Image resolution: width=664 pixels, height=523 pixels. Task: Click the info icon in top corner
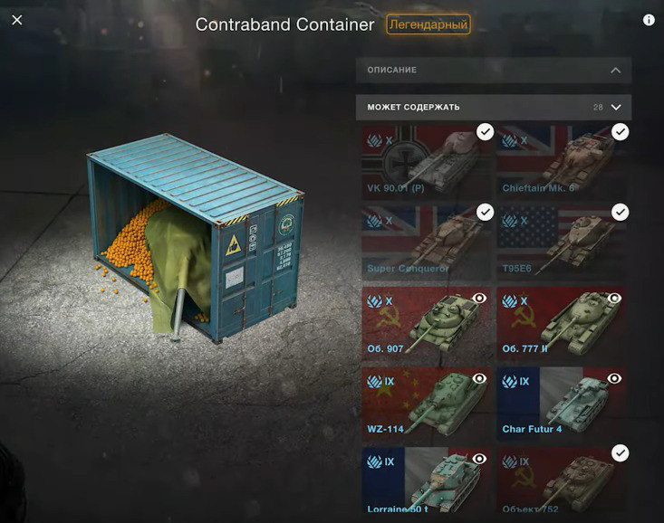tap(649, 20)
